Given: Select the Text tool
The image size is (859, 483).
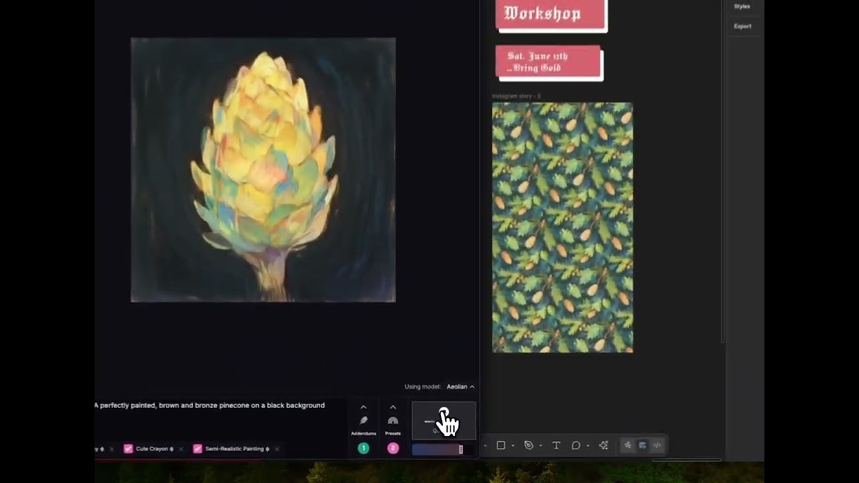Looking at the screenshot, I should [556, 445].
